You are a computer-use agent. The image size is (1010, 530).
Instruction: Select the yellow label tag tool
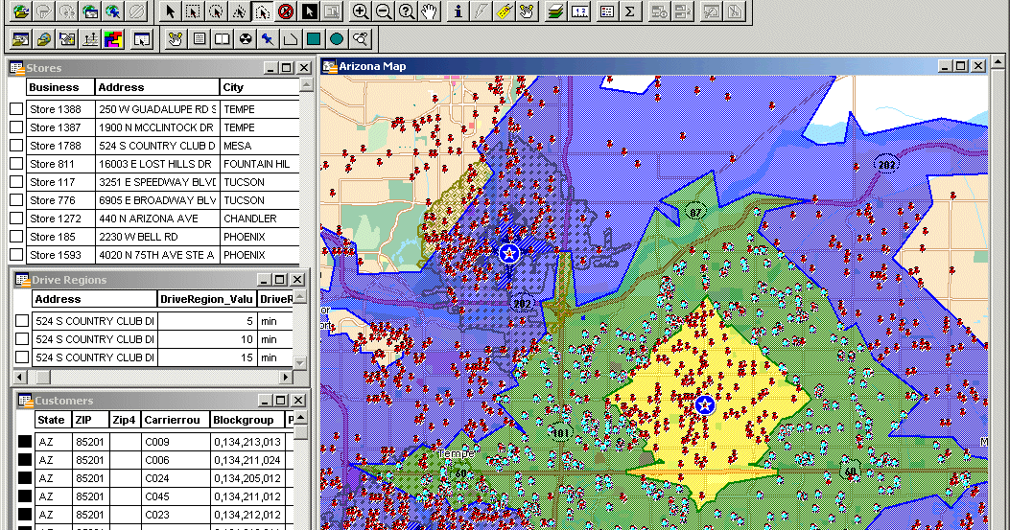[505, 12]
